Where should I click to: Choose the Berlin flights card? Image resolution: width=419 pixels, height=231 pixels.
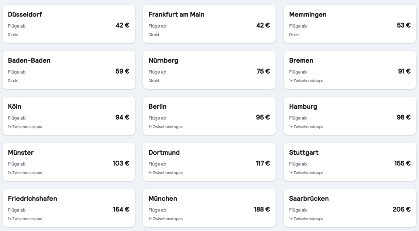209,116
